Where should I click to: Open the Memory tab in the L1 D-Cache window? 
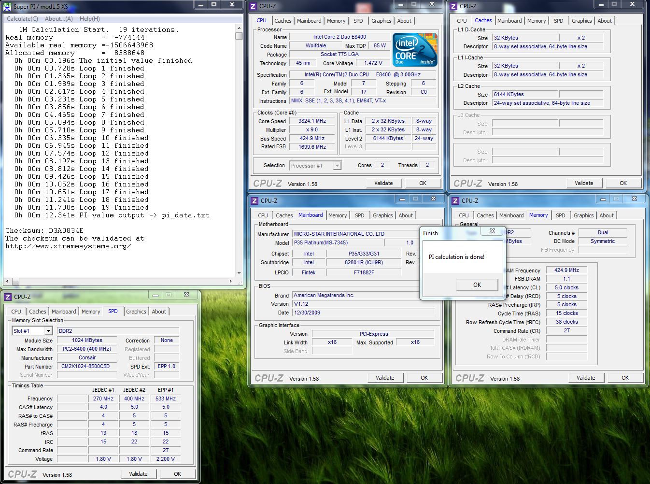pyautogui.click(x=537, y=21)
